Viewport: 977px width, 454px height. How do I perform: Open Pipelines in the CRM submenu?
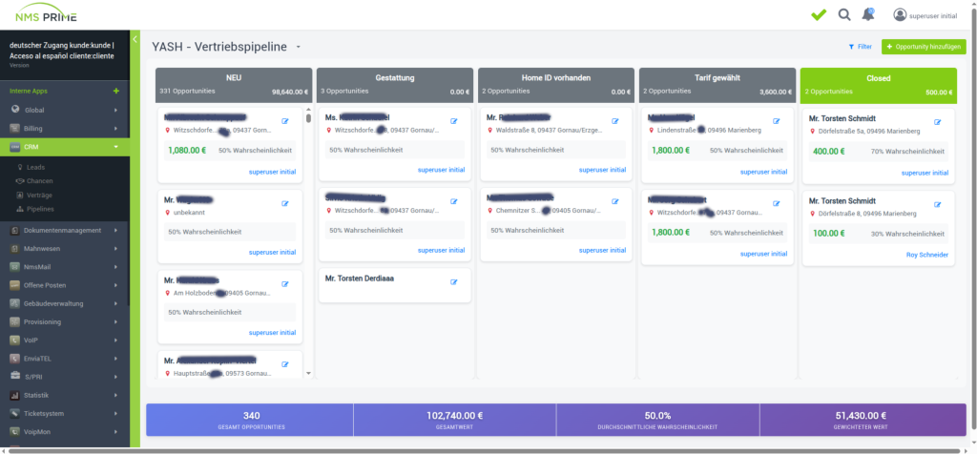[39, 209]
